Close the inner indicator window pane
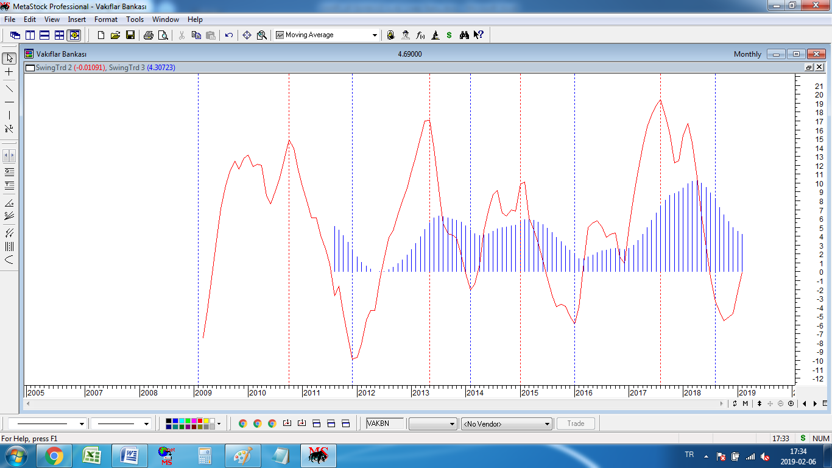 (x=819, y=68)
